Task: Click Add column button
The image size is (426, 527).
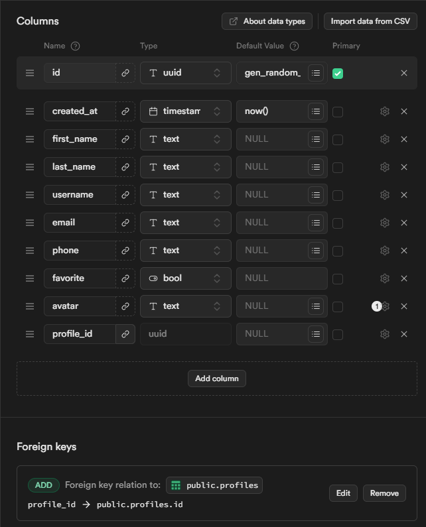Action: [217, 379]
